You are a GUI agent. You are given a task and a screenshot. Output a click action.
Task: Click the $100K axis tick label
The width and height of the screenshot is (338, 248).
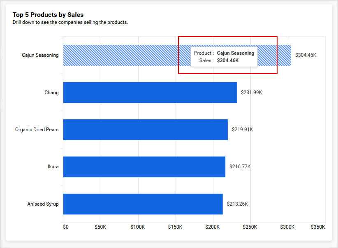coord(138,227)
